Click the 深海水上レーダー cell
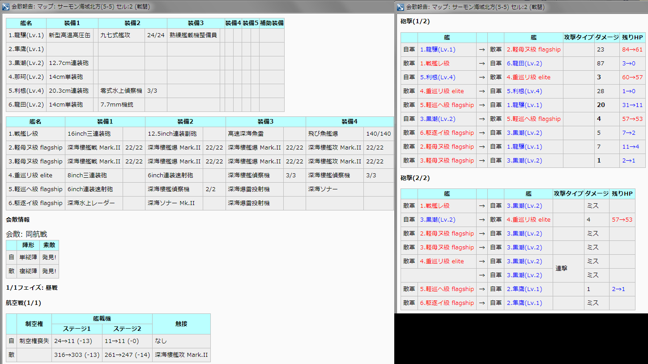The height and width of the screenshot is (364, 648). click(91, 203)
